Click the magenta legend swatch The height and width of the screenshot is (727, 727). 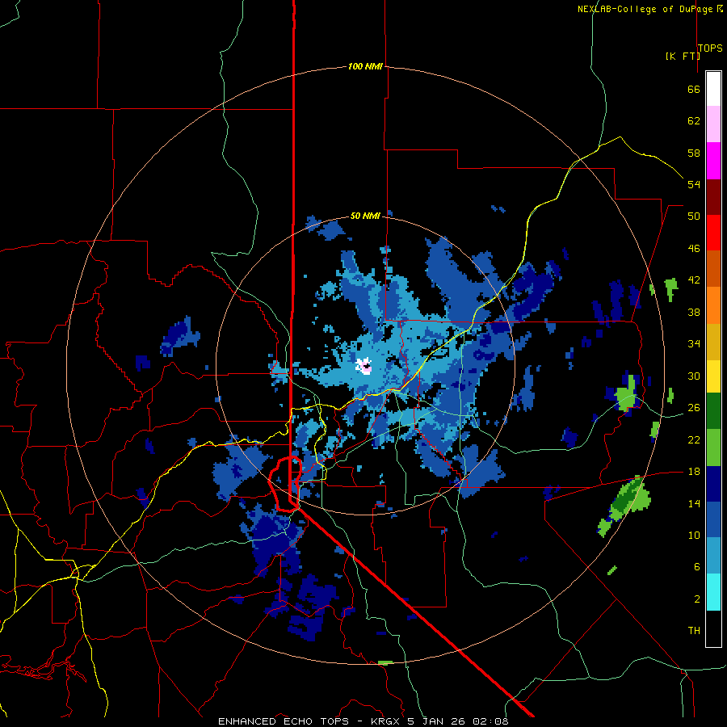pyautogui.click(x=713, y=161)
